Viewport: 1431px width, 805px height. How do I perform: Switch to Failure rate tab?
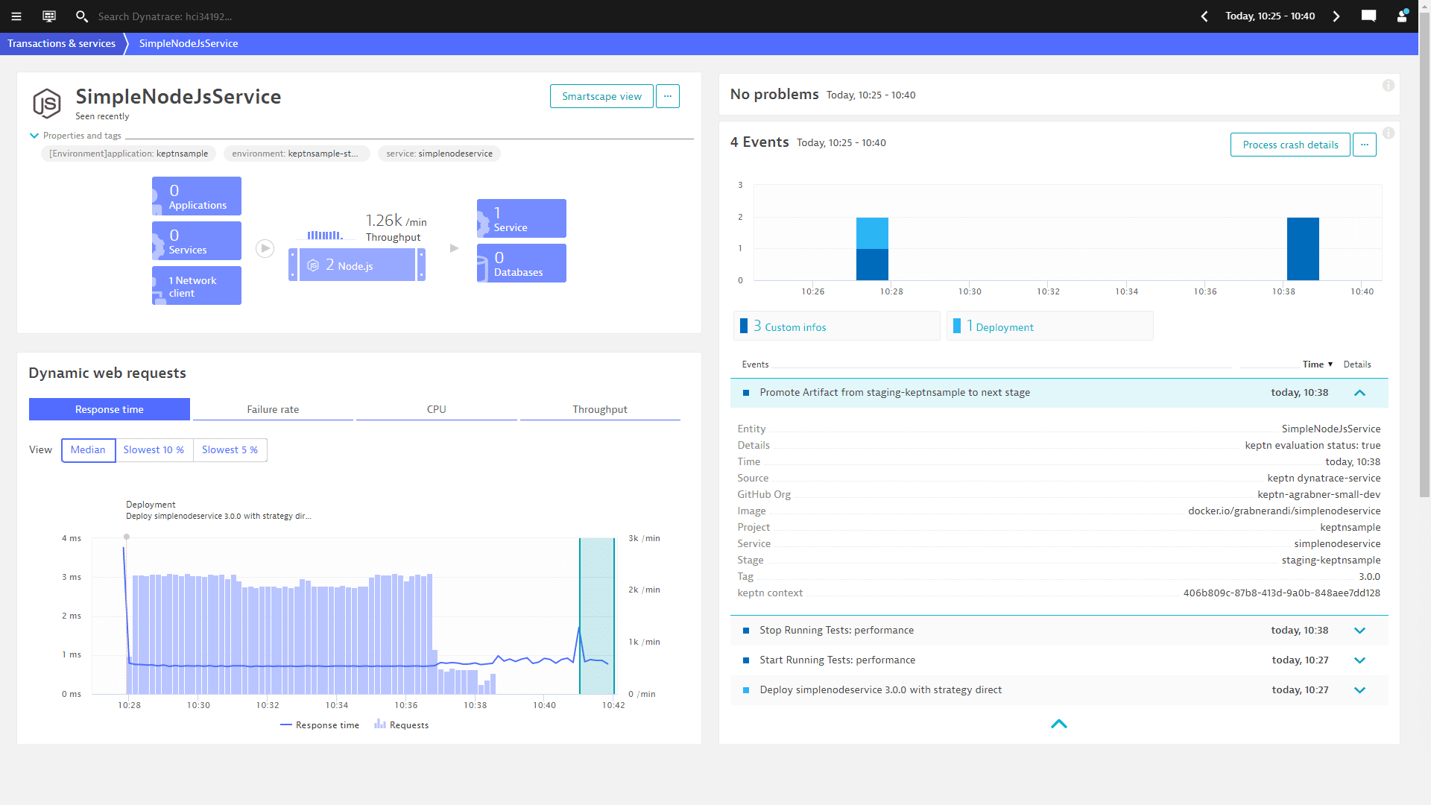click(273, 409)
